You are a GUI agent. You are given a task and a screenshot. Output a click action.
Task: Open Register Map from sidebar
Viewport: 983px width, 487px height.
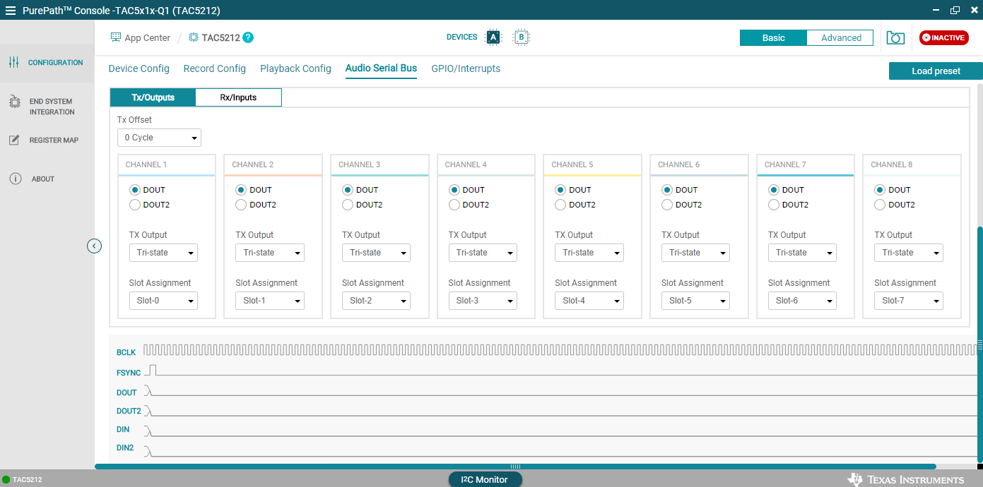(x=47, y=140)
